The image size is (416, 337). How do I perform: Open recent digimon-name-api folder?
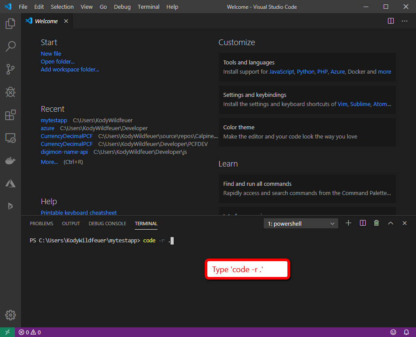coord(64,152)
